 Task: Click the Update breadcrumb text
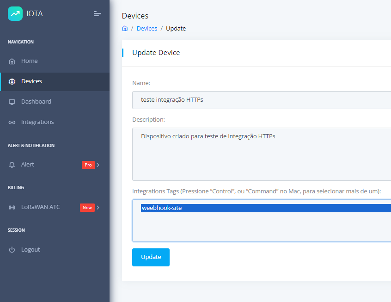176,29
